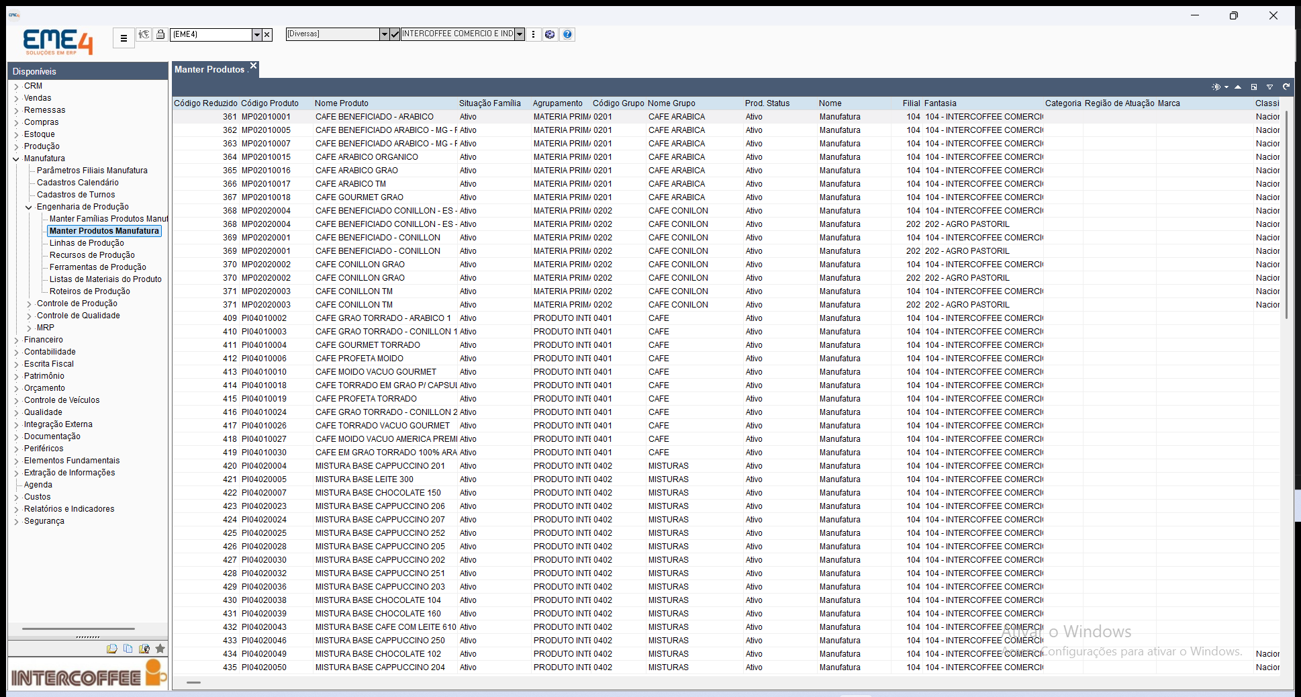This screenshot has width=1301, height=697.
Task: Select Manter Produtos Manufatura tree item
Action: coord(104,231)
